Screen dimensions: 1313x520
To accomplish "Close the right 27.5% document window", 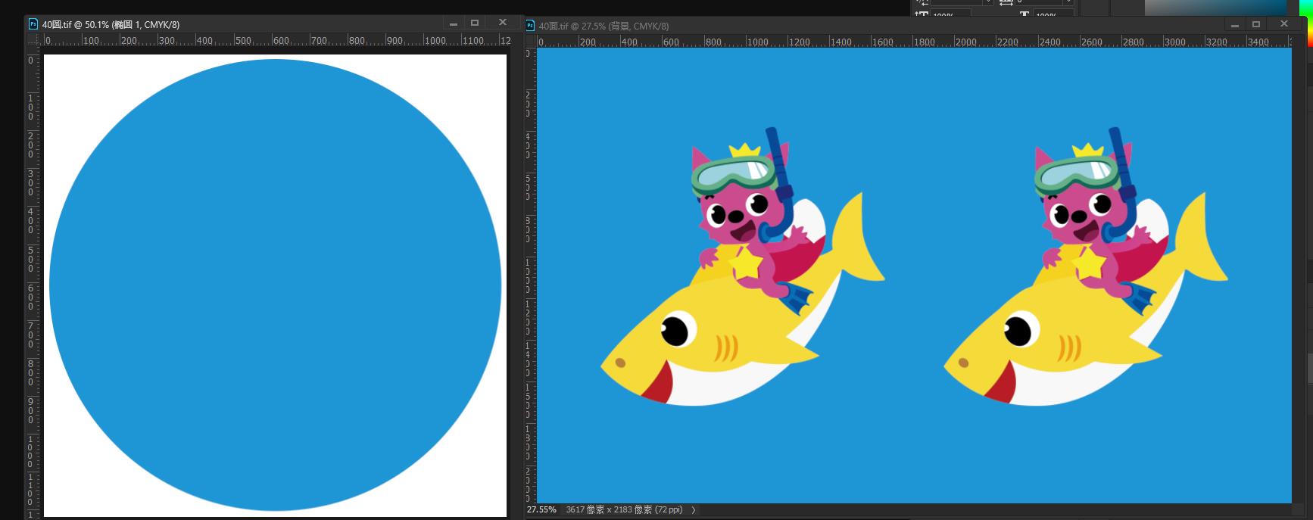I will 1283,25.
